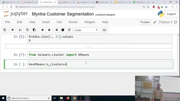Click the Python 3 kernel status circle
Viewport: 180px width, 101px height.
(175, 22)
